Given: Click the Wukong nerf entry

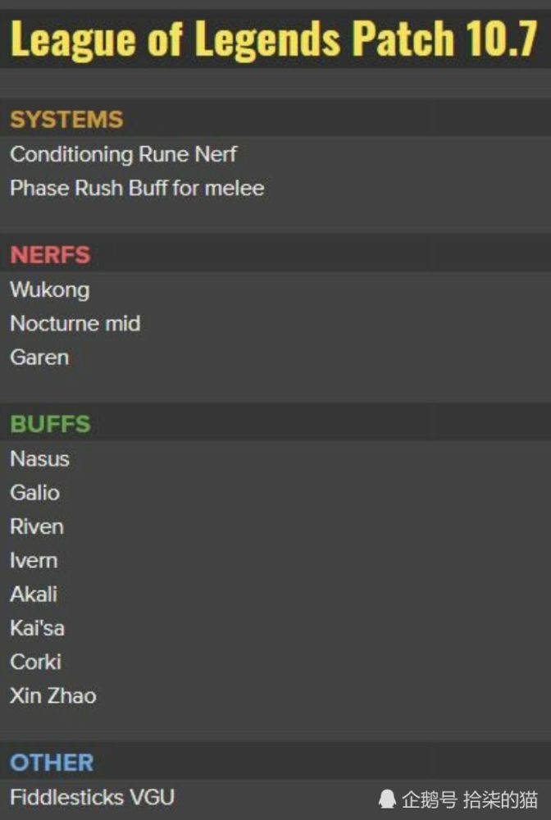Looking at the screenshot, I should pos(50,290).
